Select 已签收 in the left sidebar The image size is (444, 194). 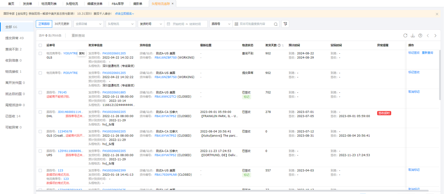[13, 116]
